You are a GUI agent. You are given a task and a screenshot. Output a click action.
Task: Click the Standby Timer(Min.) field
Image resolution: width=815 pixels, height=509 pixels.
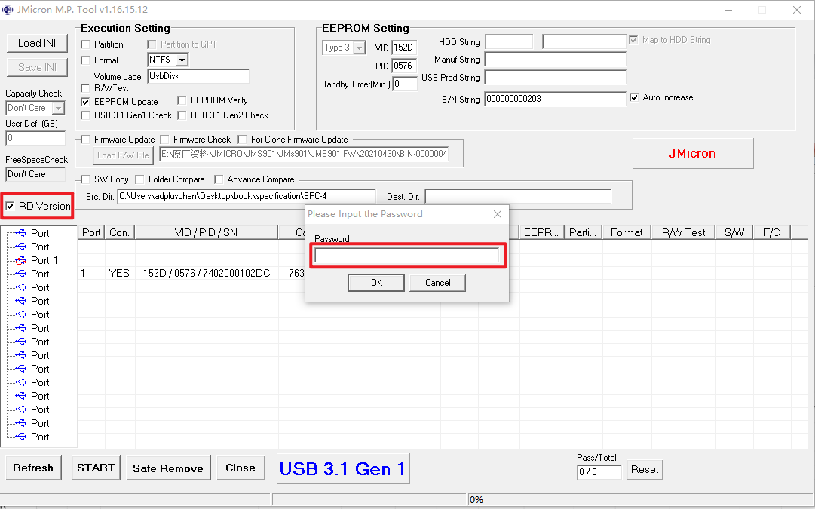pos(405,84)
